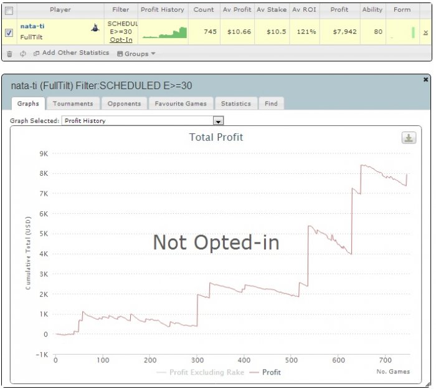Click the $7,942 profit value

(345, 32)
